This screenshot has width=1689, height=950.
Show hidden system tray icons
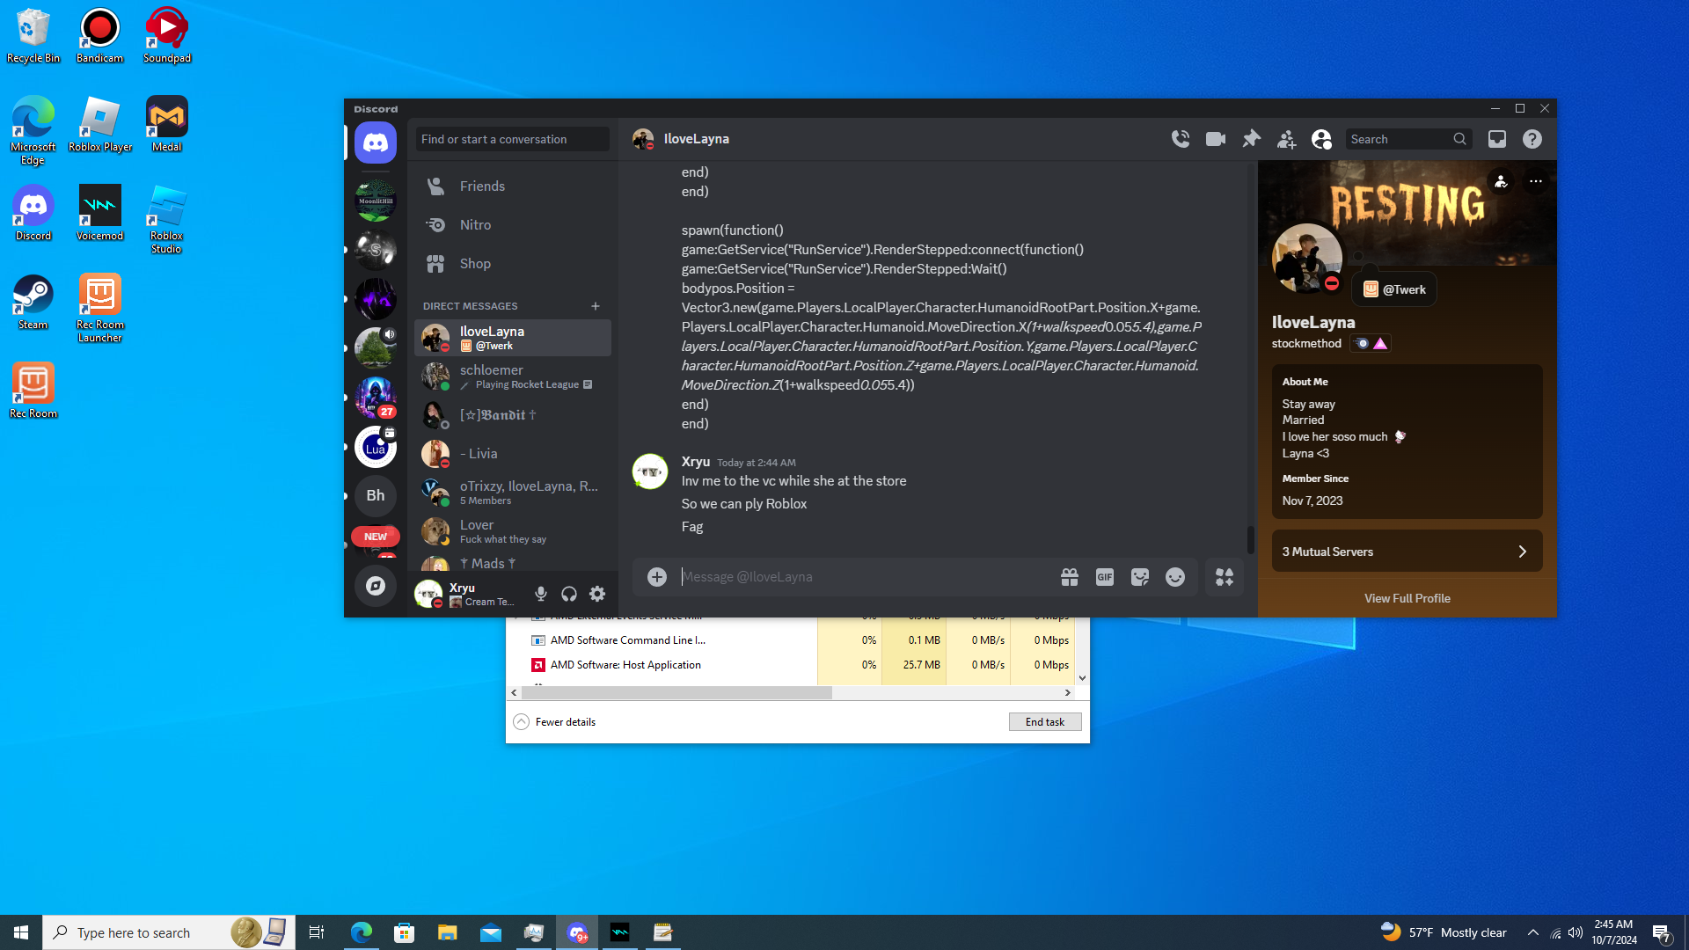coord(1532,932)
